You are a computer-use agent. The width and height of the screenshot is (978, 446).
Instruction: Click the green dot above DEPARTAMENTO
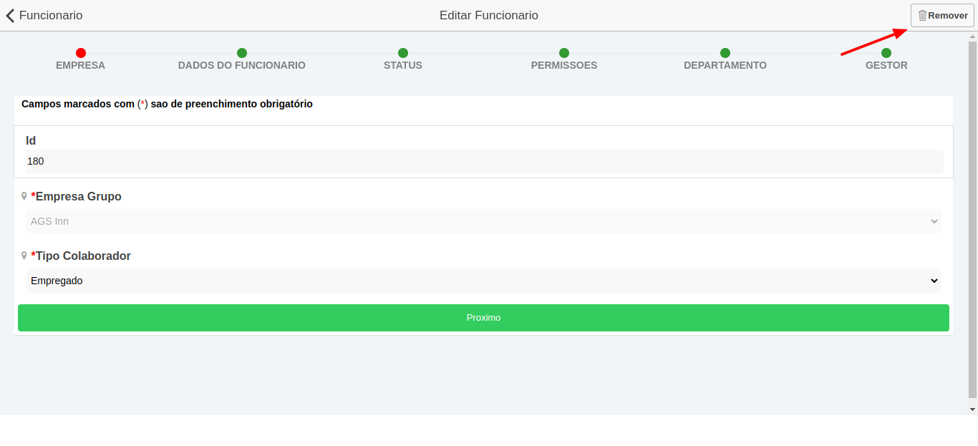tap(725, 53)
